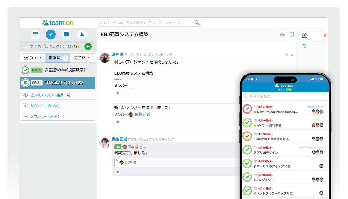The height and width of the screenshot is (199, 348).
Task: Select the EBJ売買システム構築 task row
Action: tap(58, 83)
